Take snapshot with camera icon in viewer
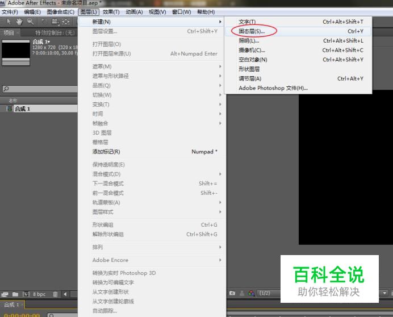This screenshot has width=393, height=317. [232, 293]
